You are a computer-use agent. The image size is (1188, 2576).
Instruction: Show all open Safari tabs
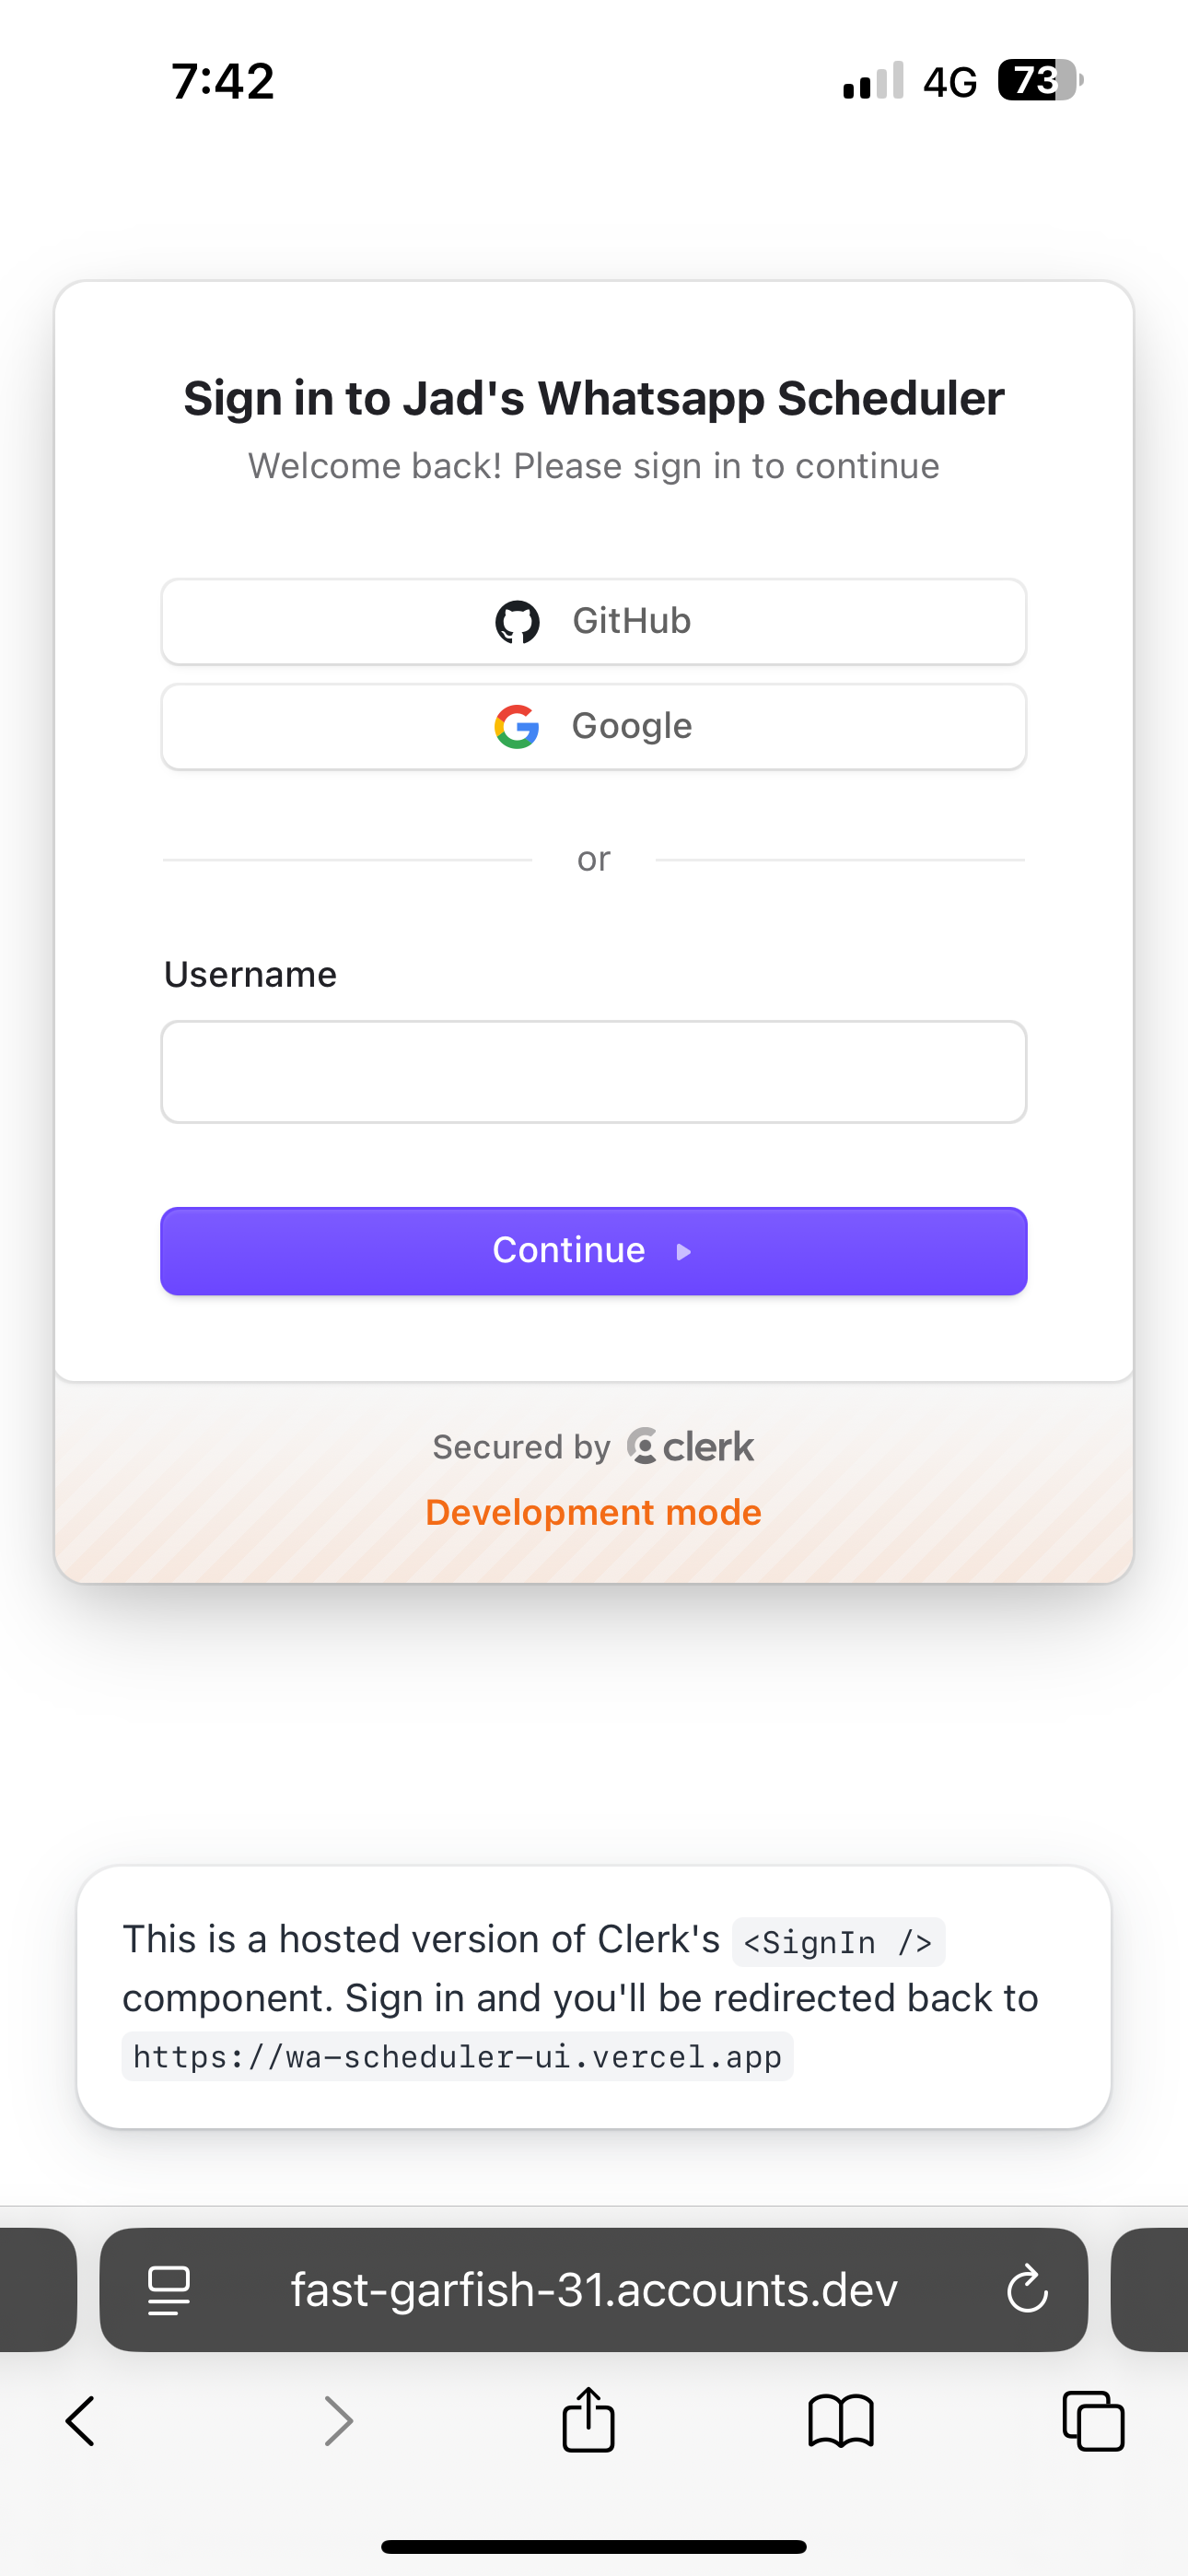pyautogui.click(x=1093, y=2421)
